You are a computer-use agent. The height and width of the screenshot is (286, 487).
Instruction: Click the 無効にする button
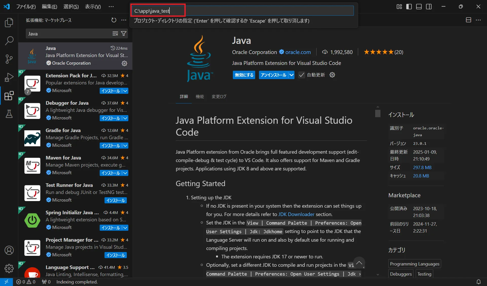pyautogui.click(x=244, y=75)
